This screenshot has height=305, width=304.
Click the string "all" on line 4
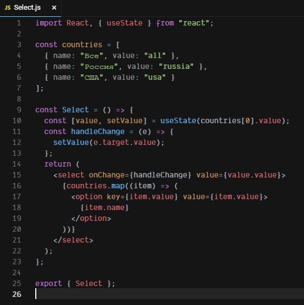(x=155, y=56)
